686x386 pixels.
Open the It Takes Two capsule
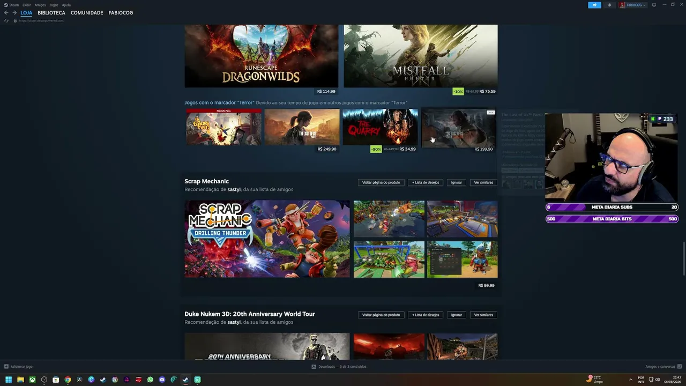(x=223, y=127)
